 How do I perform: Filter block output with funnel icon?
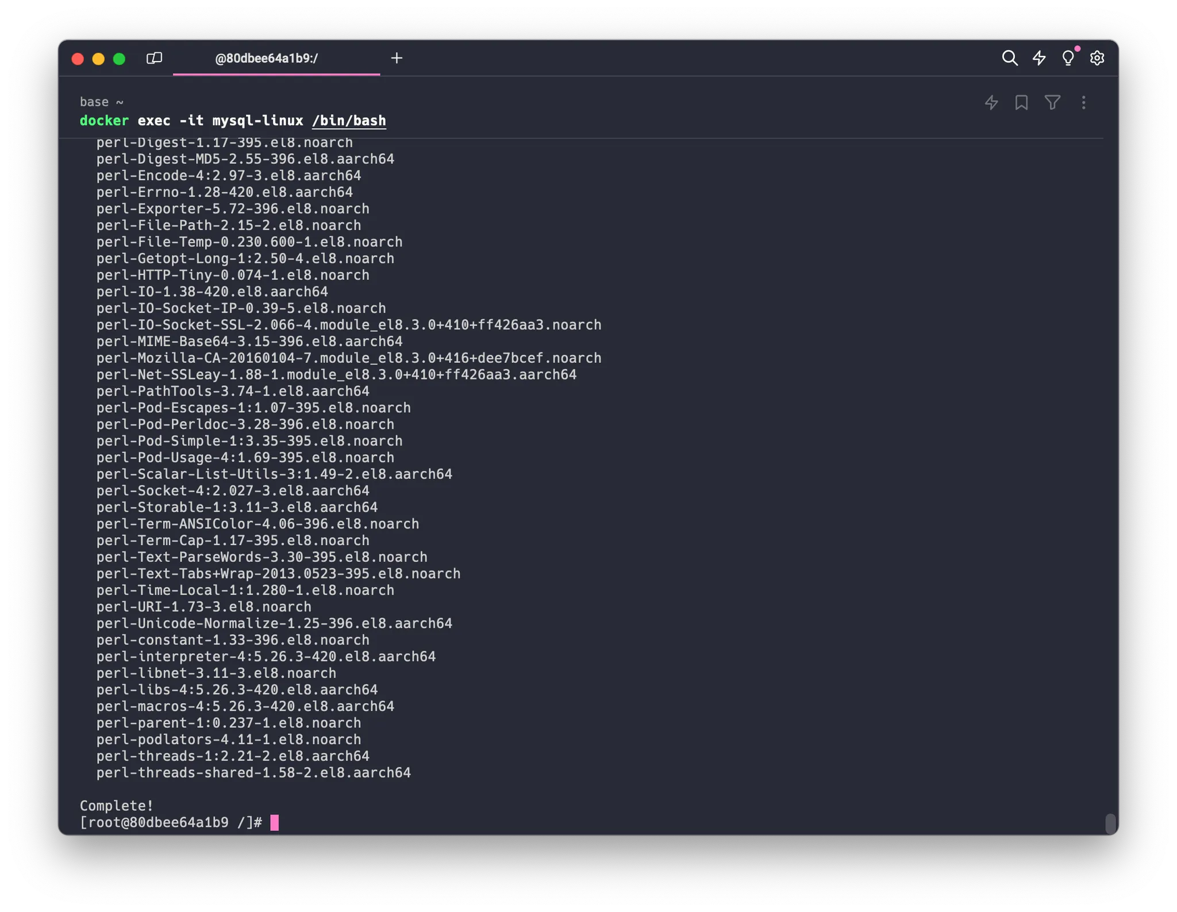[x=1052, y=103]
